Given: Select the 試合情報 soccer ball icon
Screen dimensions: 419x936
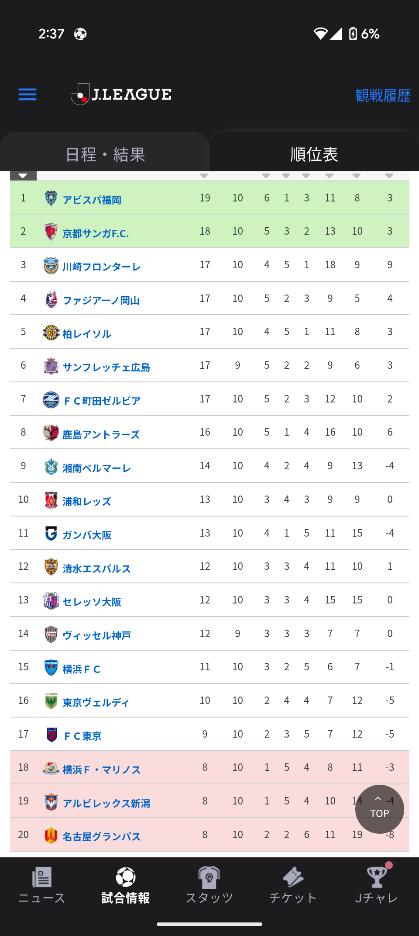Looking at the screenshot, I should point(126,877).
